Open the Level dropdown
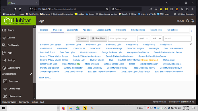Image resolution: width=198 pixels, height=111 pixels. [x=143, y=39]
